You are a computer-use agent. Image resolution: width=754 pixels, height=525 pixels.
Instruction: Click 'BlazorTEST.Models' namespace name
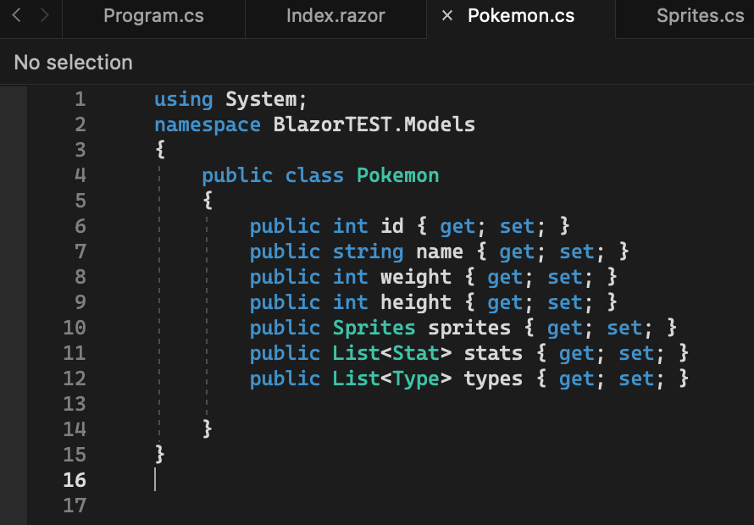tap(374, 125)
